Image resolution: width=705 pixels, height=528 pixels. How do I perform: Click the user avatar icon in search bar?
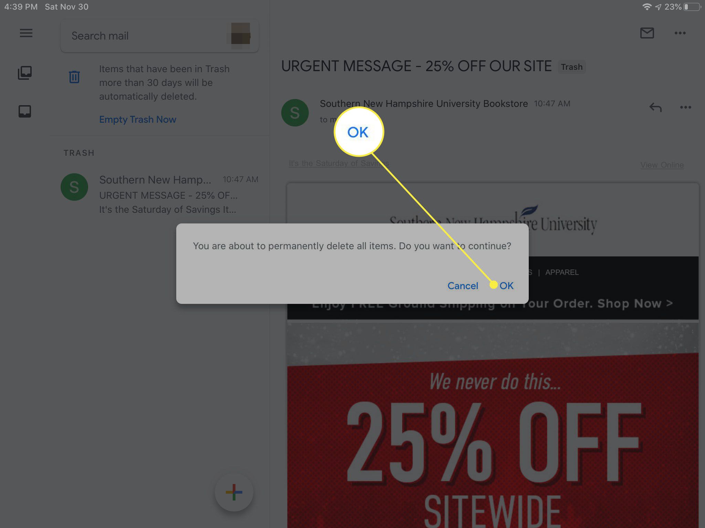pos(241,35)
